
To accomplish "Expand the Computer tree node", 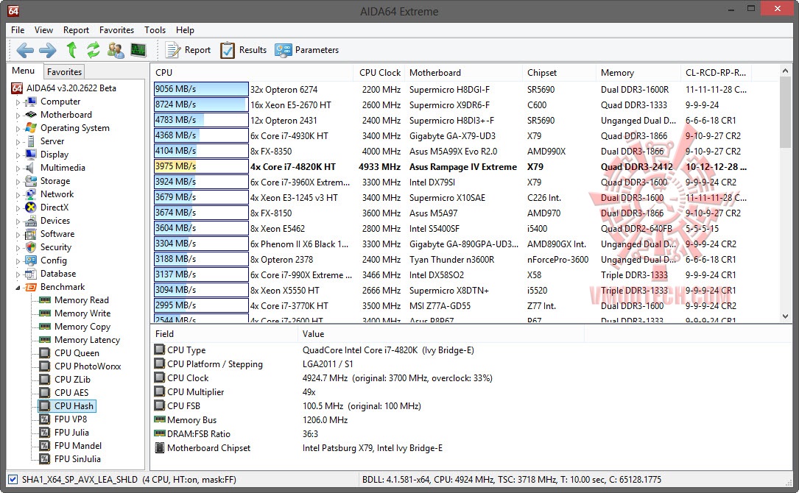I will (x=18, y=102).
